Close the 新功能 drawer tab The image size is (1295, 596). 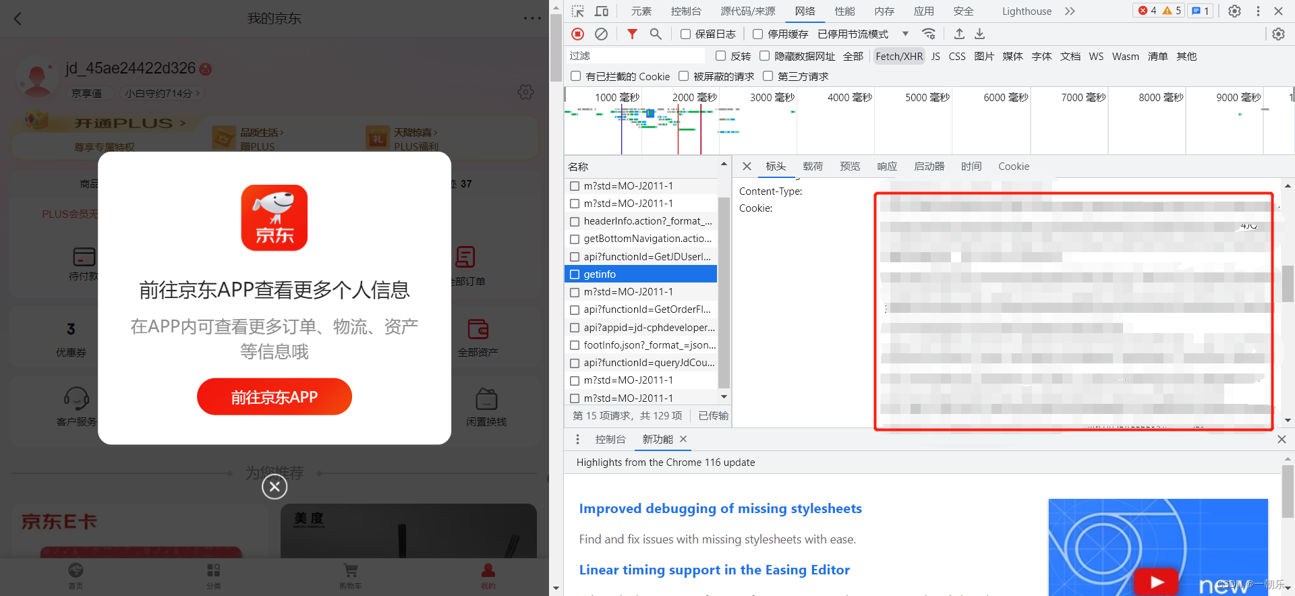pyautogui.click(x=683, y=439)
